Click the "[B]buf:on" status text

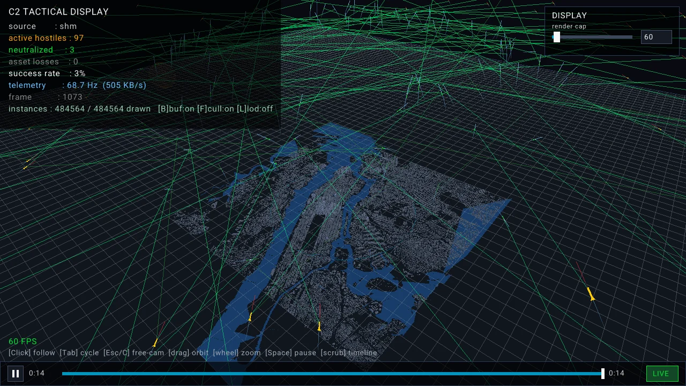click(176, 109)
